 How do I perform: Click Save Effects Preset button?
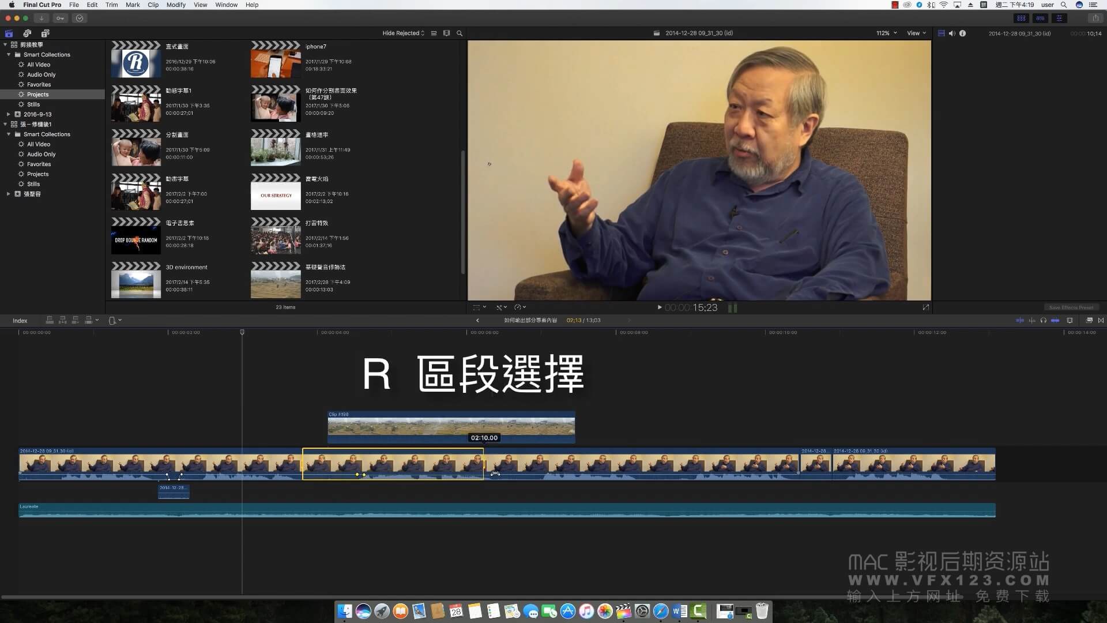pyautogui.click(x=1071, y=307)
